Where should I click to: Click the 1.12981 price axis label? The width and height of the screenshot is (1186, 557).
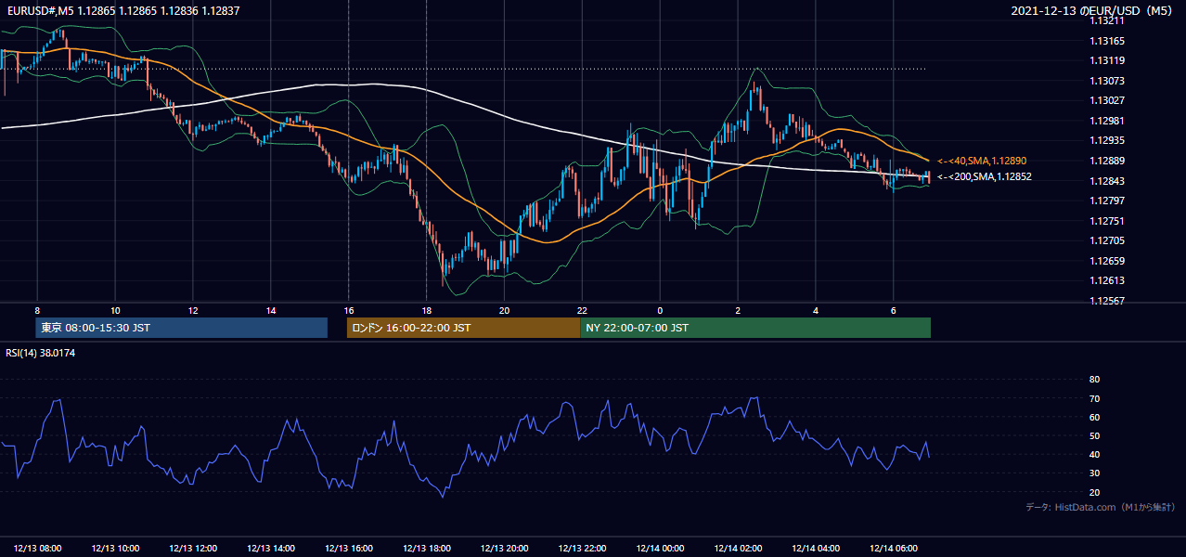1107,121
